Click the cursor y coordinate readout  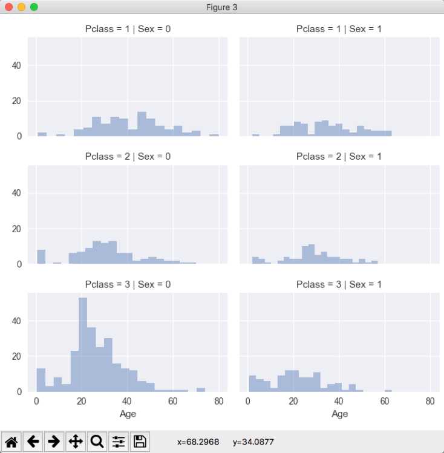click(253, 442)
